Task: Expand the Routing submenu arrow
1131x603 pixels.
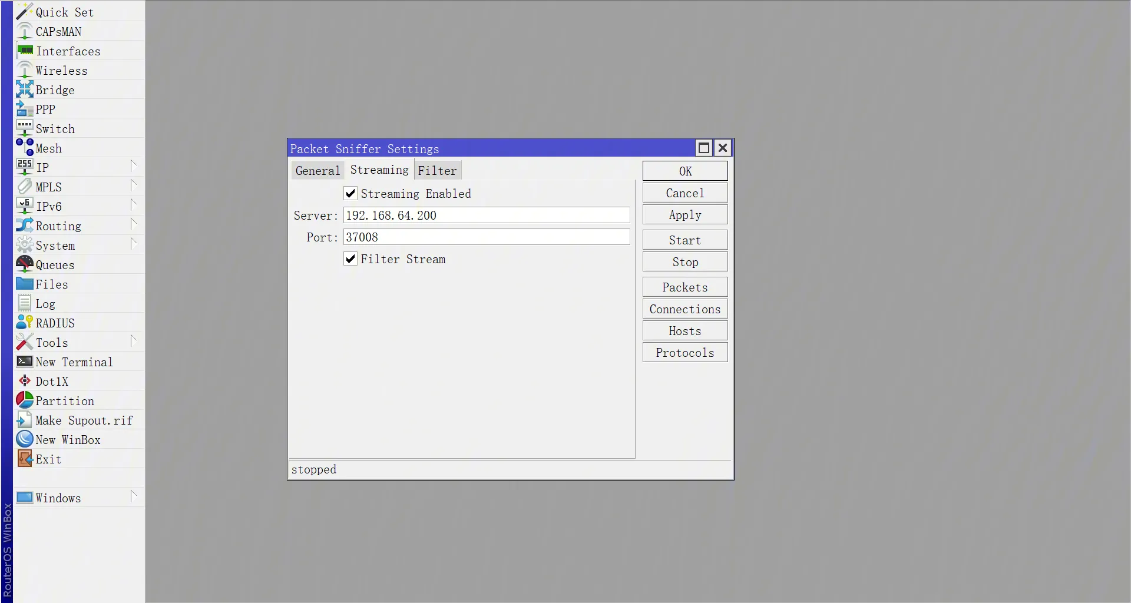Action: (x=134, y=225)
